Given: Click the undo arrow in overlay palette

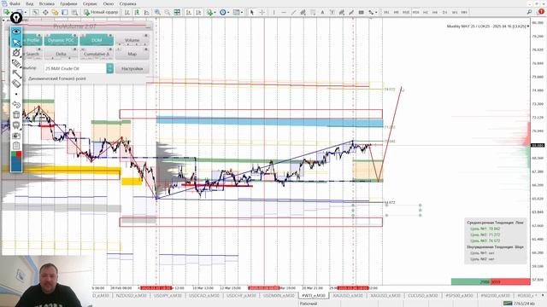Looking at the screenshot, I should 16,104.
